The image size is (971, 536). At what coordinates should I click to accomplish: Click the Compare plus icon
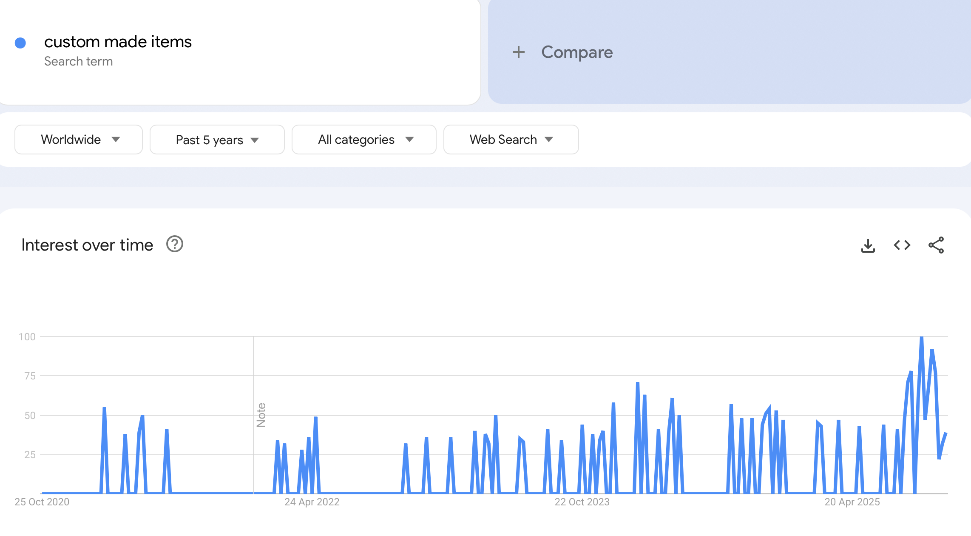click(x=519, y=52)
